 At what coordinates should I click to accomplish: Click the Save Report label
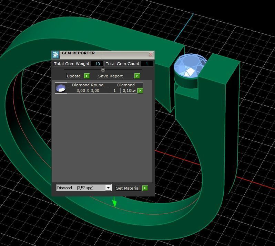111,76
